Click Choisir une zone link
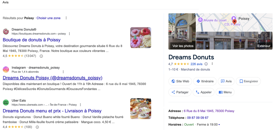 pos(48,18)
